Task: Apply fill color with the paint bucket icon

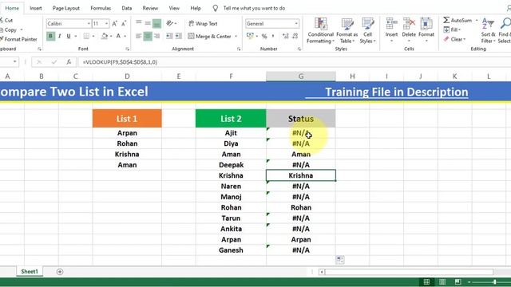Action: pos(105,36)
